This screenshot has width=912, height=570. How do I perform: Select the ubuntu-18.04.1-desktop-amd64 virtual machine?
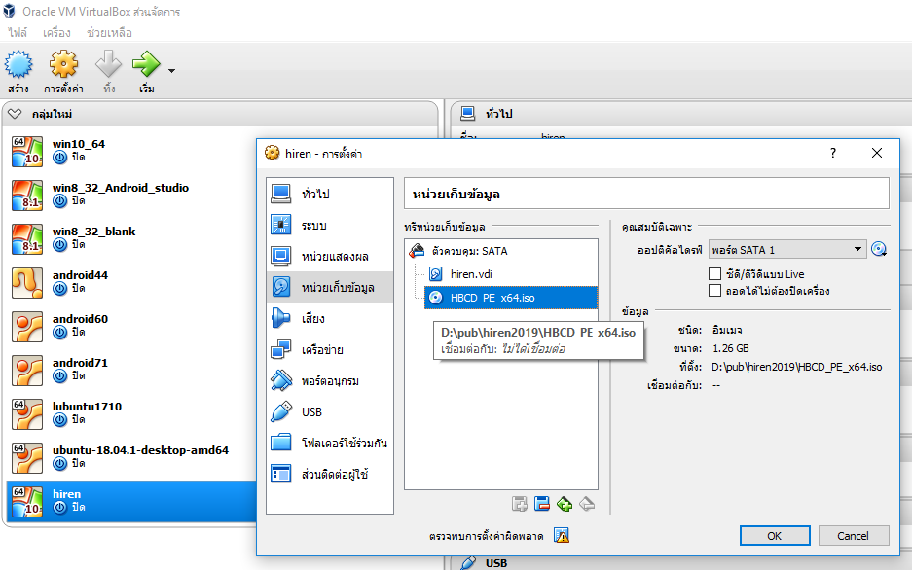point(140,450)
